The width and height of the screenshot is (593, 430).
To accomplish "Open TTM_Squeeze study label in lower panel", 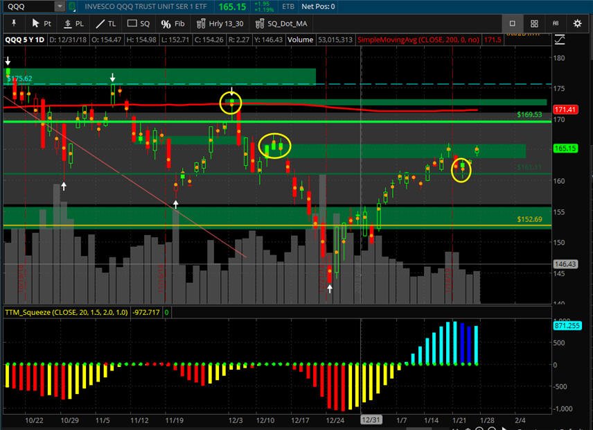I will (67, 312).
